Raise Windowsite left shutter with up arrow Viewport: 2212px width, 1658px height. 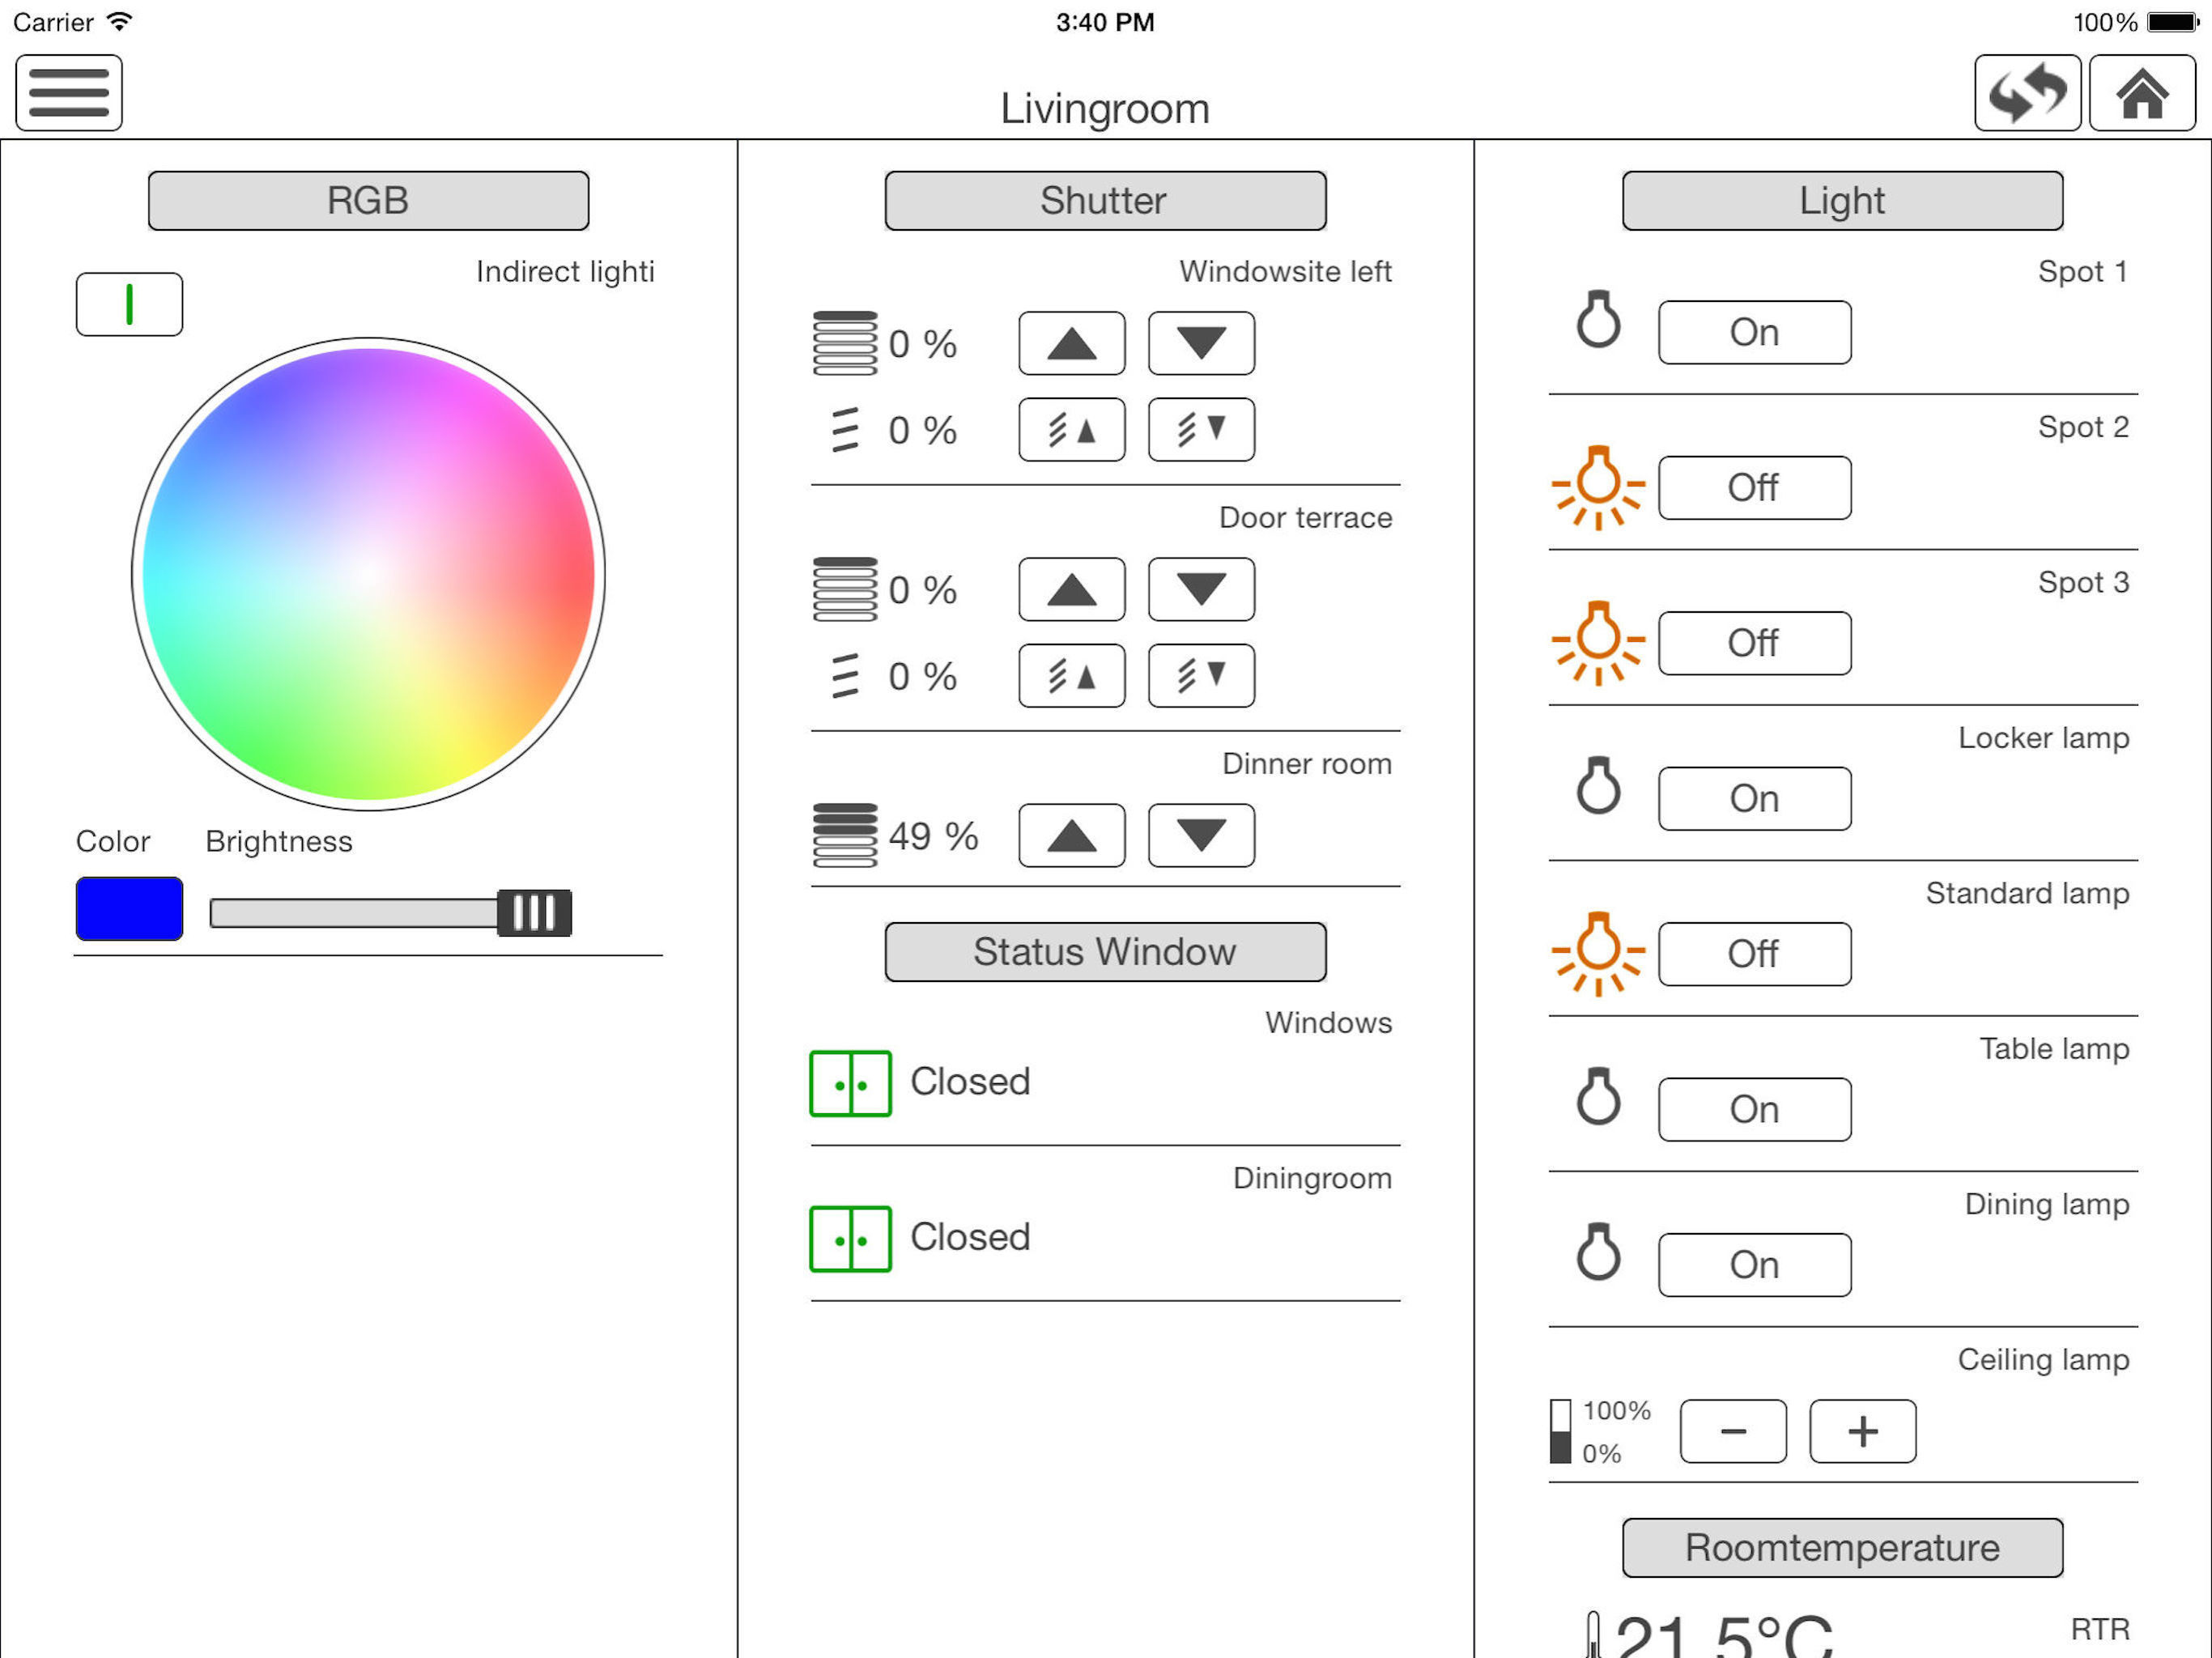(x=1071, y=343)
